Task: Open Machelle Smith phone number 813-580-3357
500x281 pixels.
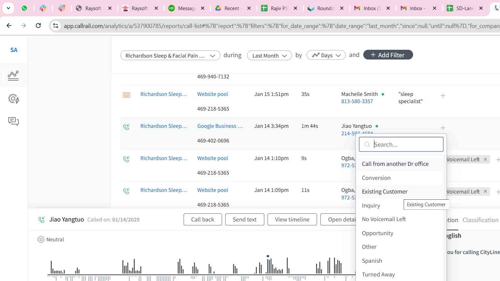Action: (x=357, y=101)
